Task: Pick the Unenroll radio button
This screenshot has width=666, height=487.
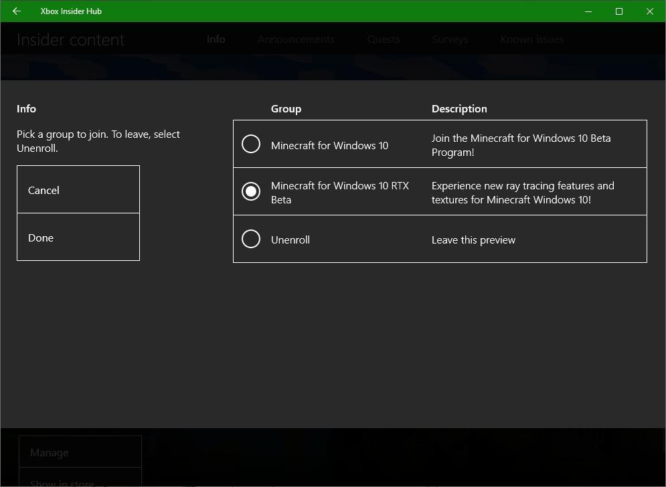Action: [251, 239]
